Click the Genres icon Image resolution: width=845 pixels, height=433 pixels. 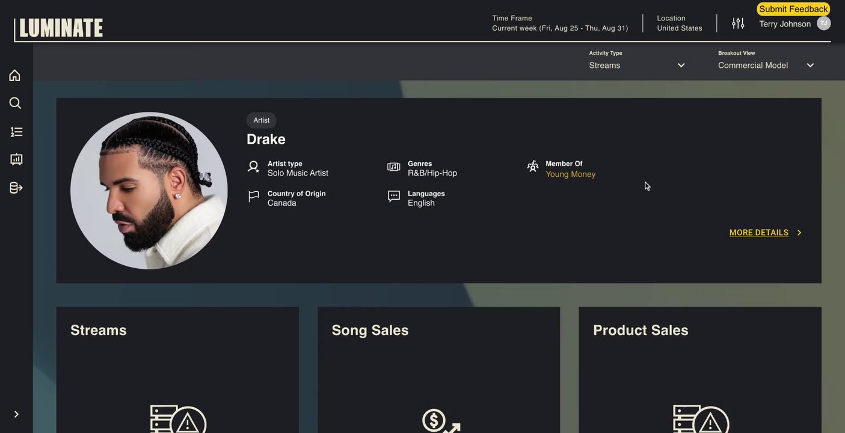(394, 167)
